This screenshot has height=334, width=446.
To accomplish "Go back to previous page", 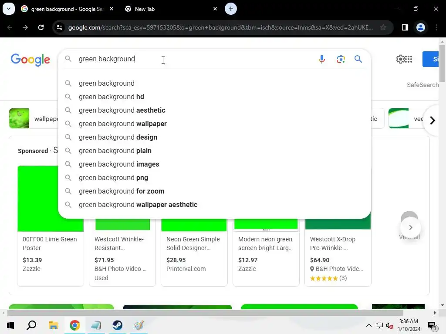I will (x=10, y=27).
